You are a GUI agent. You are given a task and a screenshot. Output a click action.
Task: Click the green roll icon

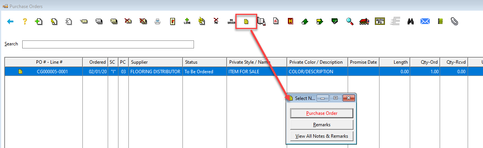305,22
